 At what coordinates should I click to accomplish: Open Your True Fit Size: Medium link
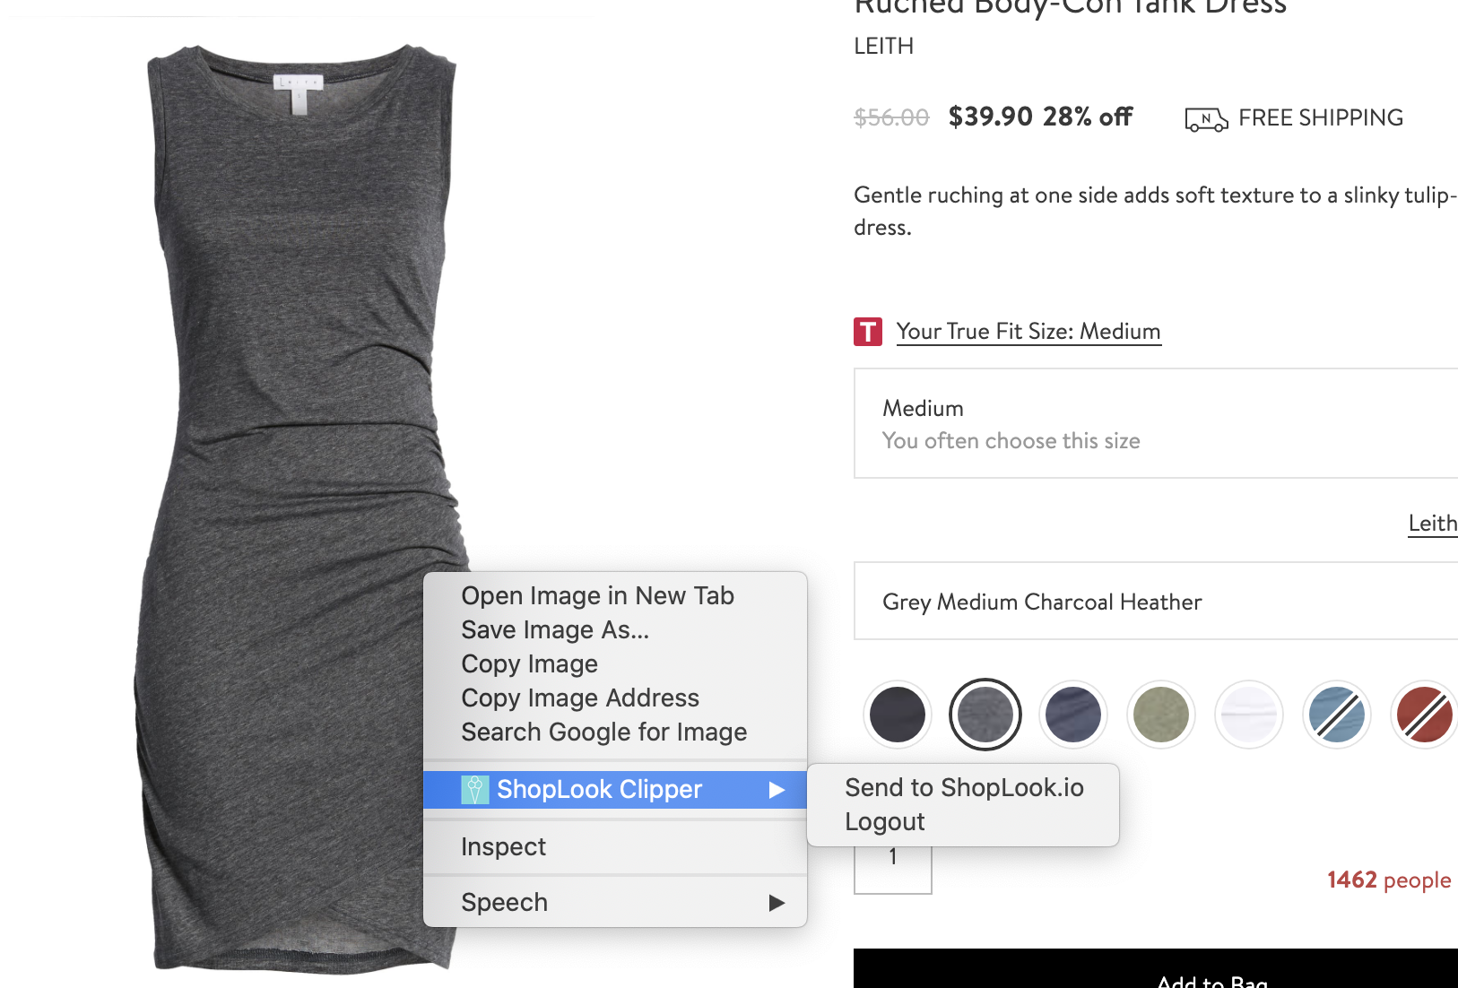tap(1028, 332)
